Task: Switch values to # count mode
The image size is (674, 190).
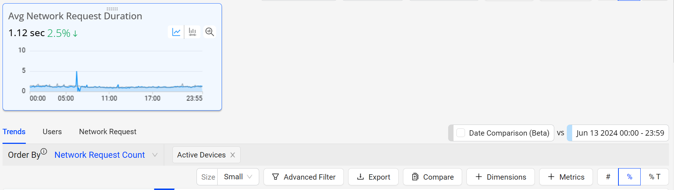Action: click(608, 177)
